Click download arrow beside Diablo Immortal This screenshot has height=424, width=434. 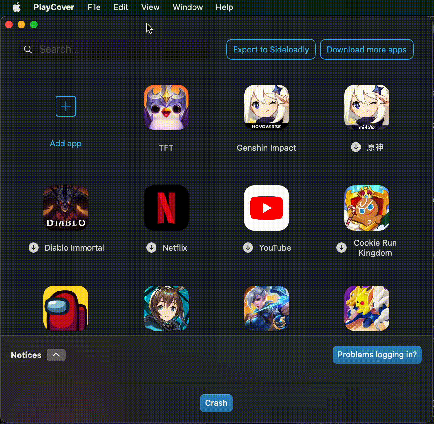(34, 247)
